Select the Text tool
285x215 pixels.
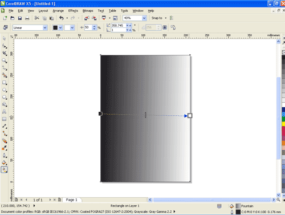tap(4, 112)
